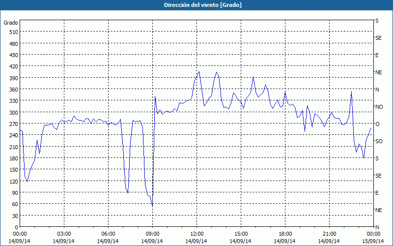This screenshot has height=246, width=393.
Task: Select the 420 value on the left axis
Action: point(14,66)
